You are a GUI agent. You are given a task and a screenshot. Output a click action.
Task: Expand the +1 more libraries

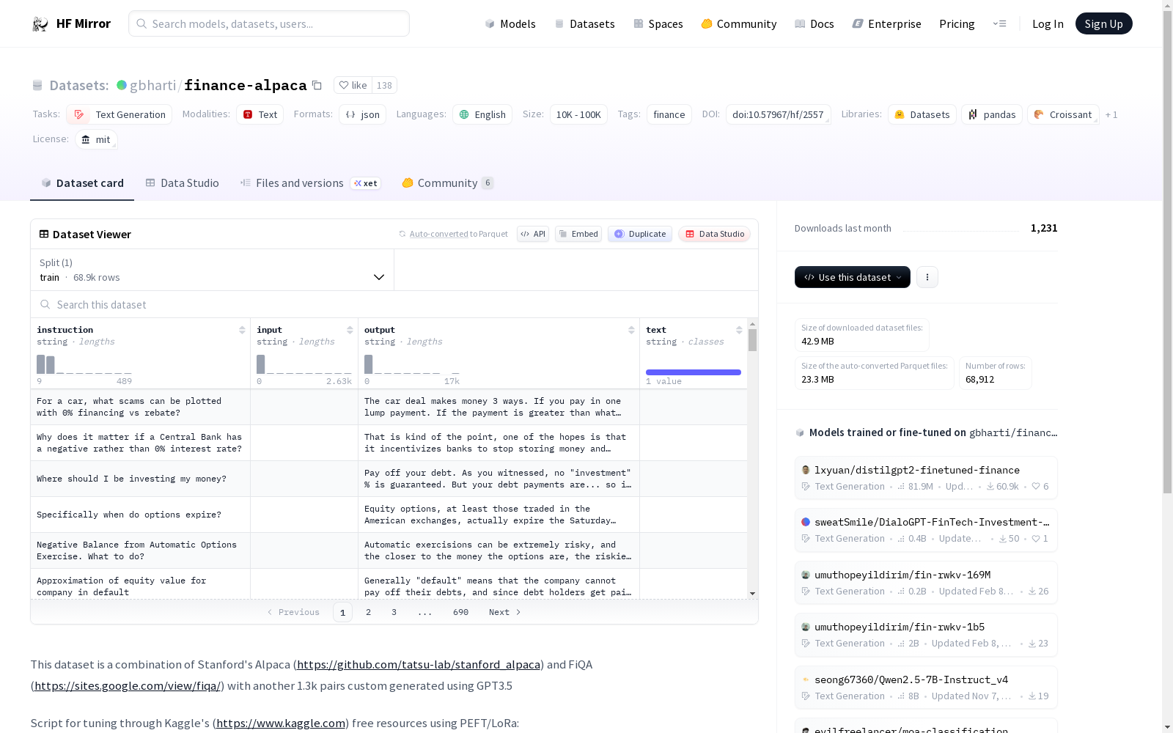[1111, 114]
